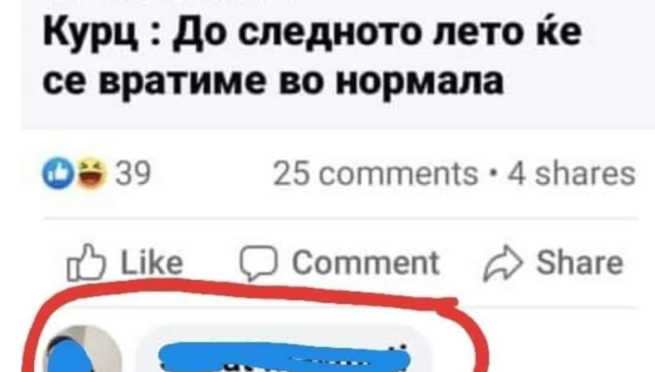Tap the curved arrow icon beside Share
The image size is (655, 372).
tap(503, 263)
